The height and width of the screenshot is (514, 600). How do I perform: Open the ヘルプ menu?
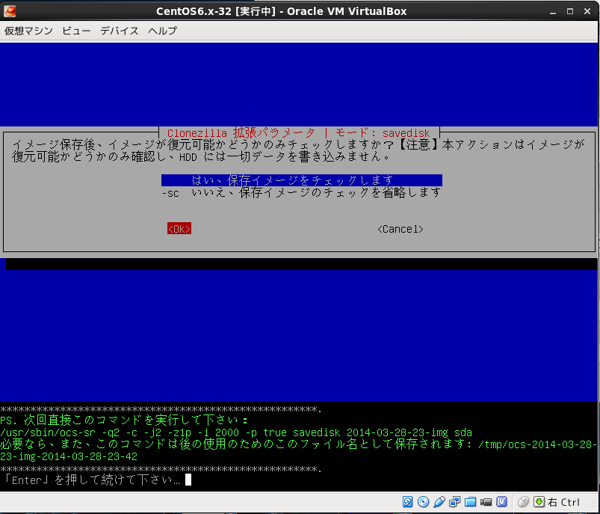point(162,31)
